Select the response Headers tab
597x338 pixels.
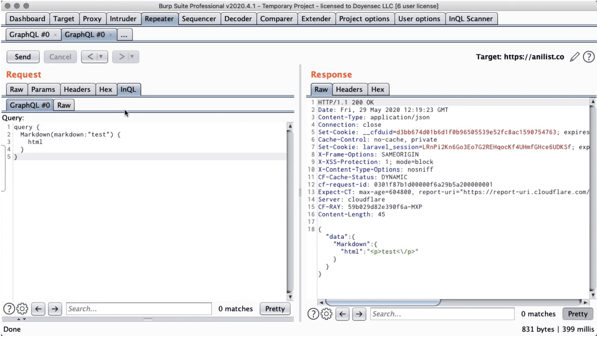349,89
